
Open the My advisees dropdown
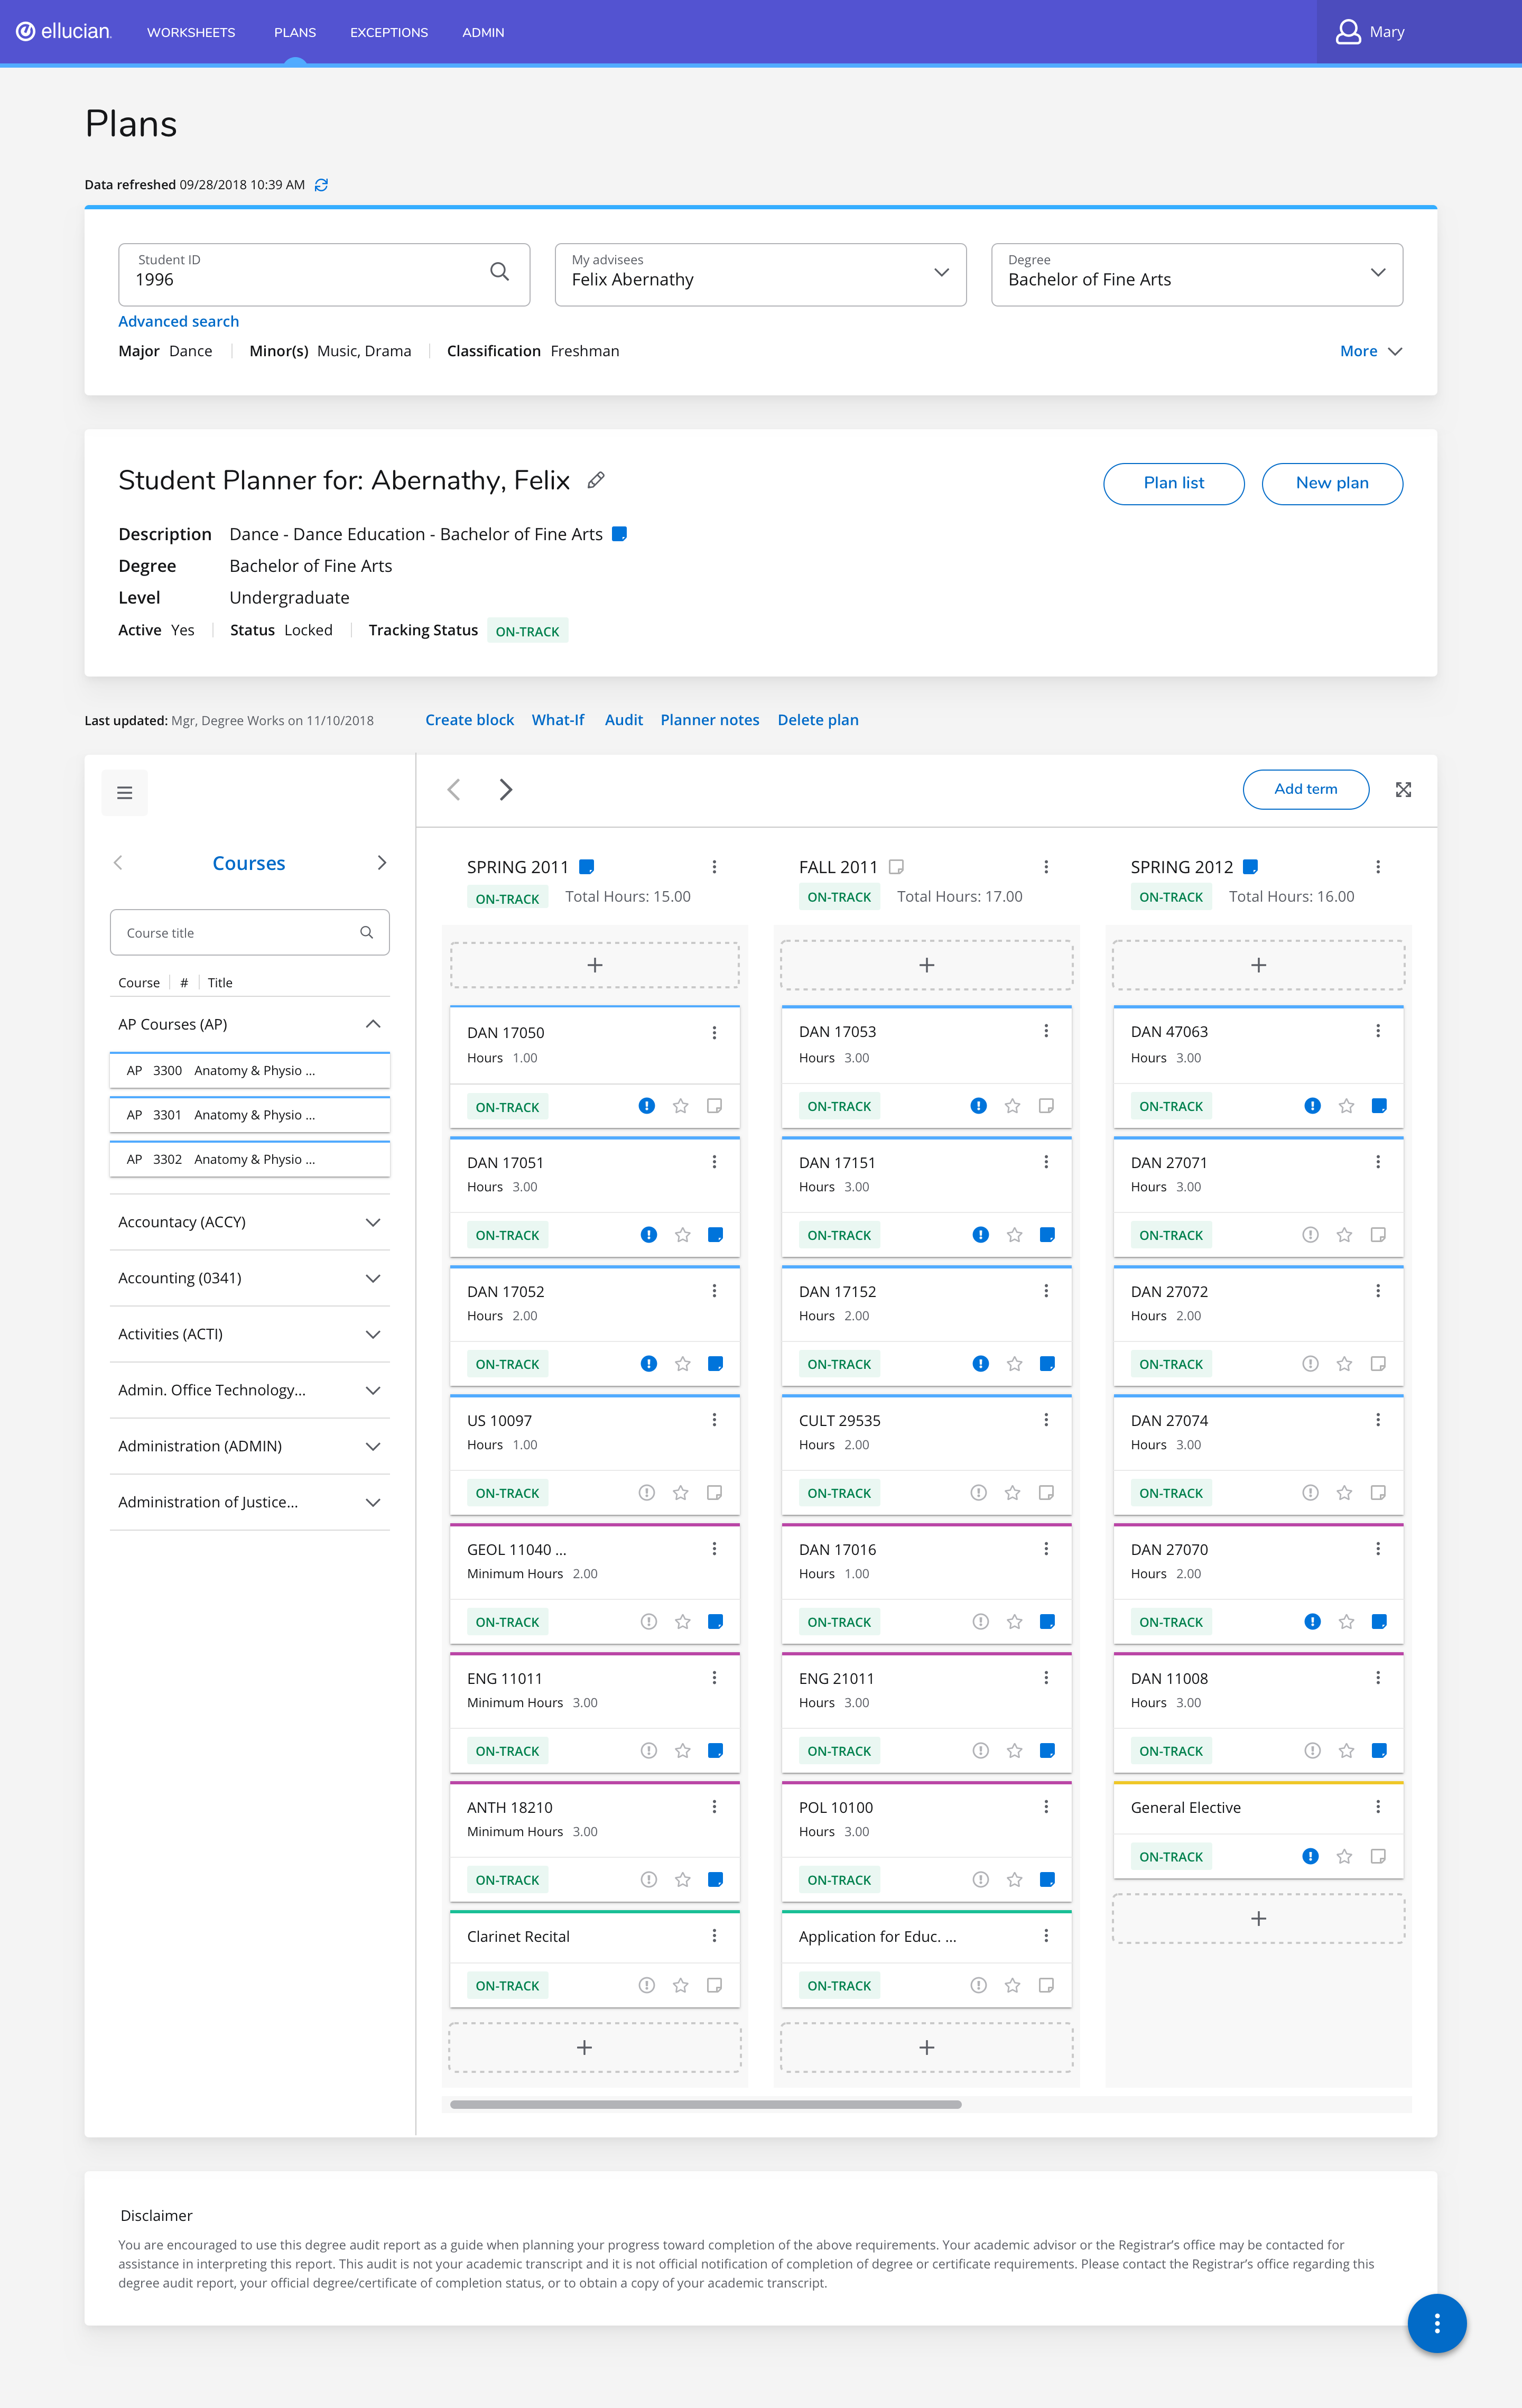(760, 274)
